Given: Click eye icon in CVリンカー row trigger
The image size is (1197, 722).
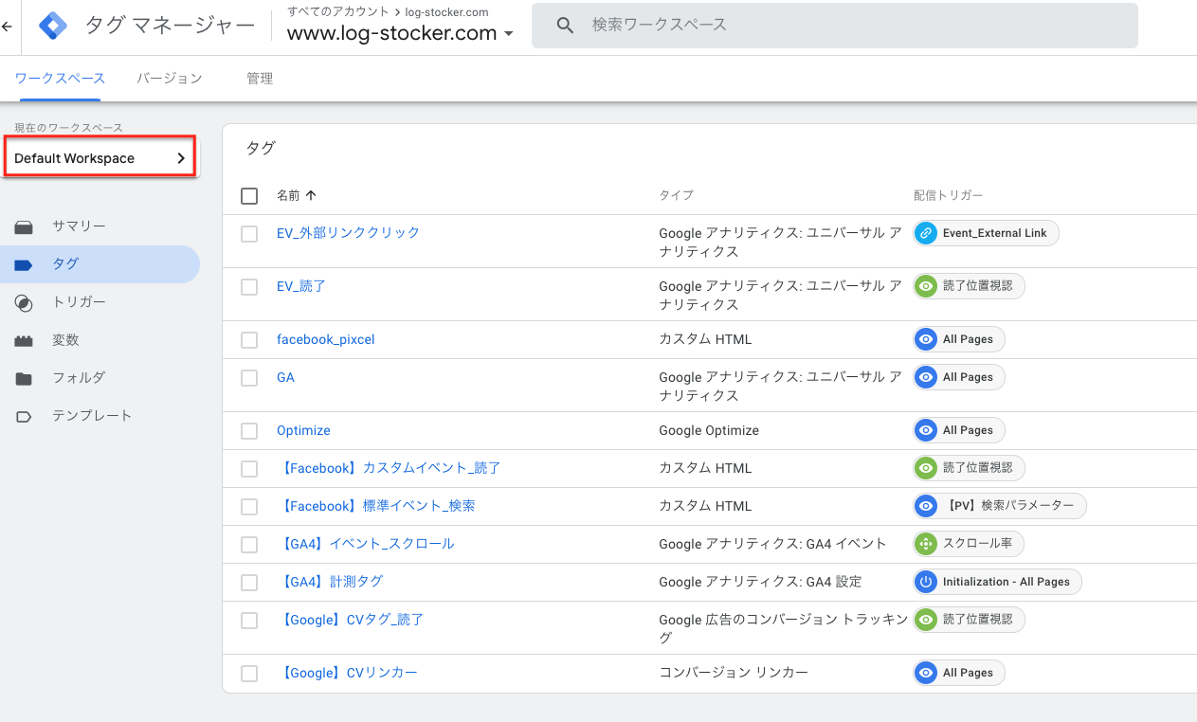Looking at the screenshot, I should point(926,673).
